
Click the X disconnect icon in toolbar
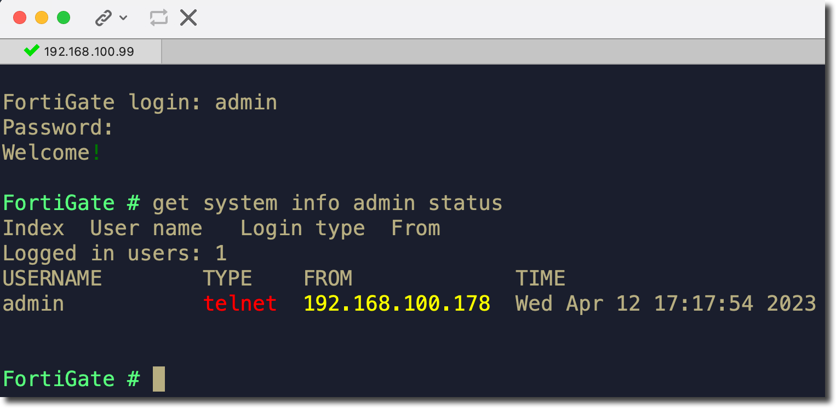[188, 18]
